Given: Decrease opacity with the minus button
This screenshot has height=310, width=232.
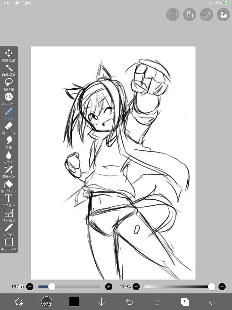Looking at the screenshot, I should [136, 286].
